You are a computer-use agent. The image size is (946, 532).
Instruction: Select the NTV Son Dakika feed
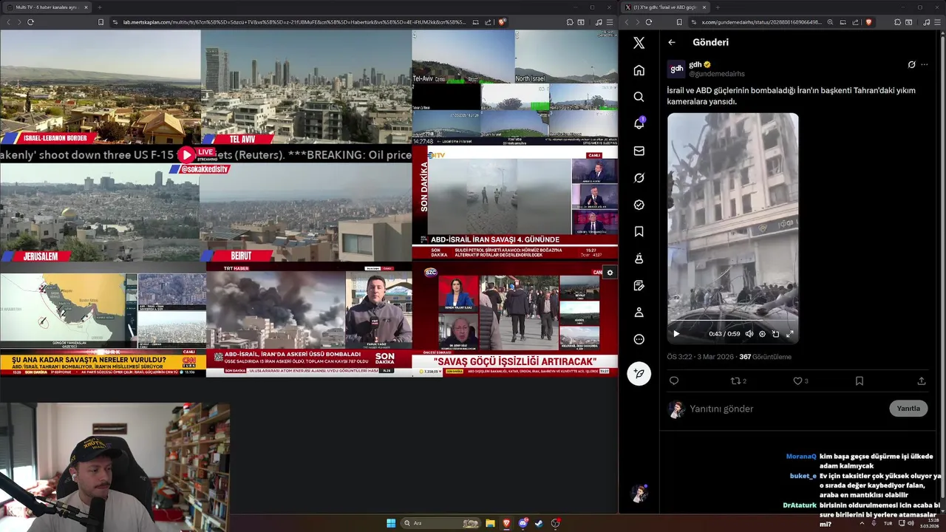514,203
